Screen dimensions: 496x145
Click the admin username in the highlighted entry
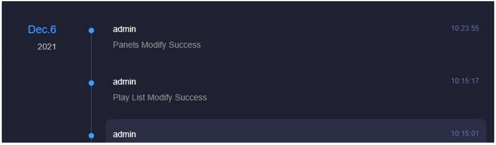pyautogui.click(x=124, y=134)
